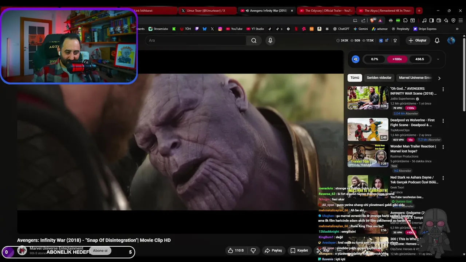The height and width of the screenshot is (262, 466).
Task: Select the Tümü filter chip
Action: click(x=355, y=78)
